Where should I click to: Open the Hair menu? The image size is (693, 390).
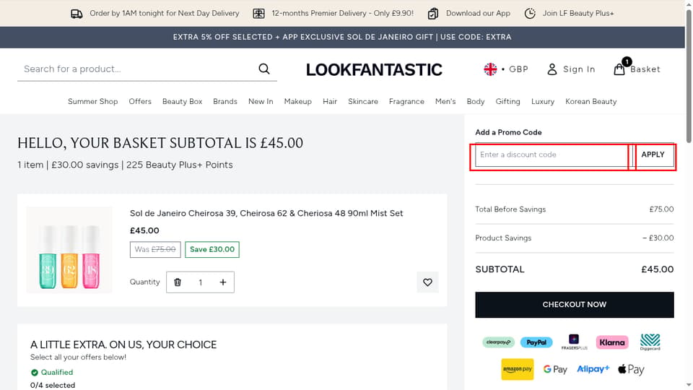click(x=330, y=101)
